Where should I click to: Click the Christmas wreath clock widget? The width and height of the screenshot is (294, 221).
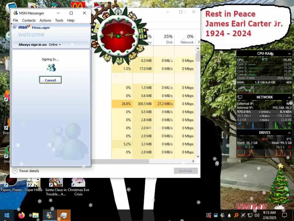(x=119, y=36)
